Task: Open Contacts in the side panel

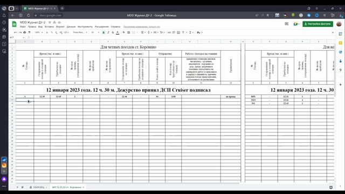Action: 340,61
